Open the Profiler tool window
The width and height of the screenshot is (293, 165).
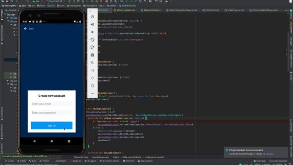pos(44,161)
